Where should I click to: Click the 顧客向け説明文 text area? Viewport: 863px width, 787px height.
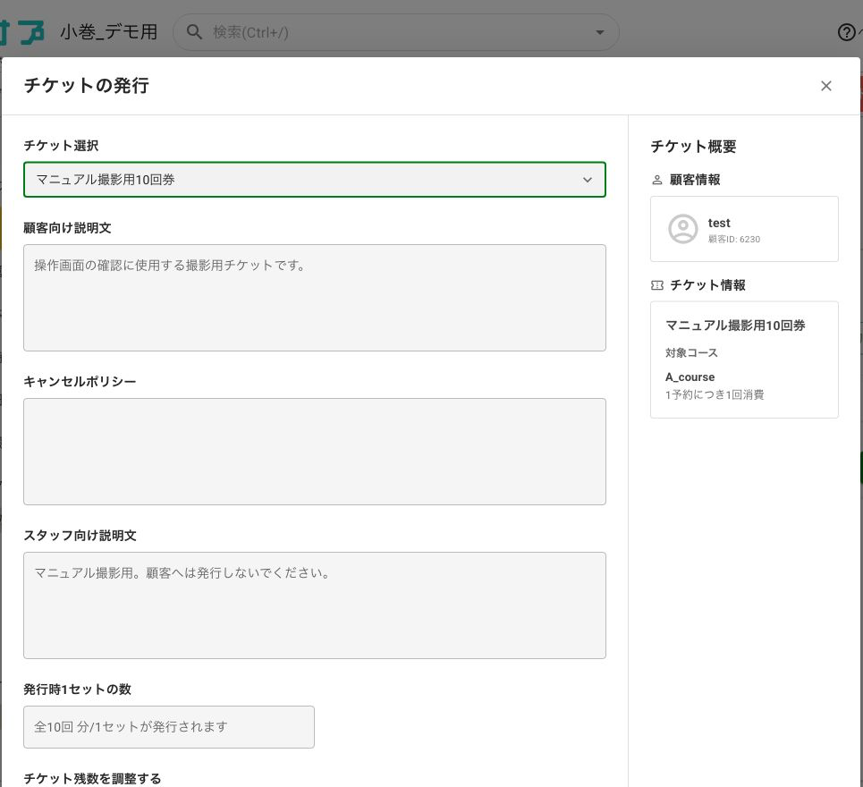point(314,298)
